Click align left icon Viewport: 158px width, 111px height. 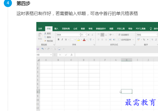(x=99, y=40)
